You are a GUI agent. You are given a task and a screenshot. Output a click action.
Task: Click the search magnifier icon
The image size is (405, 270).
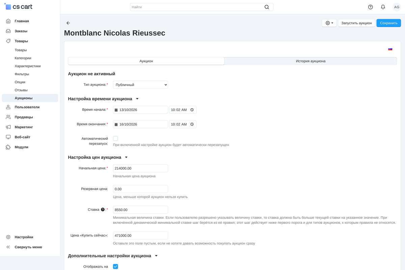(x=267, y=7)
